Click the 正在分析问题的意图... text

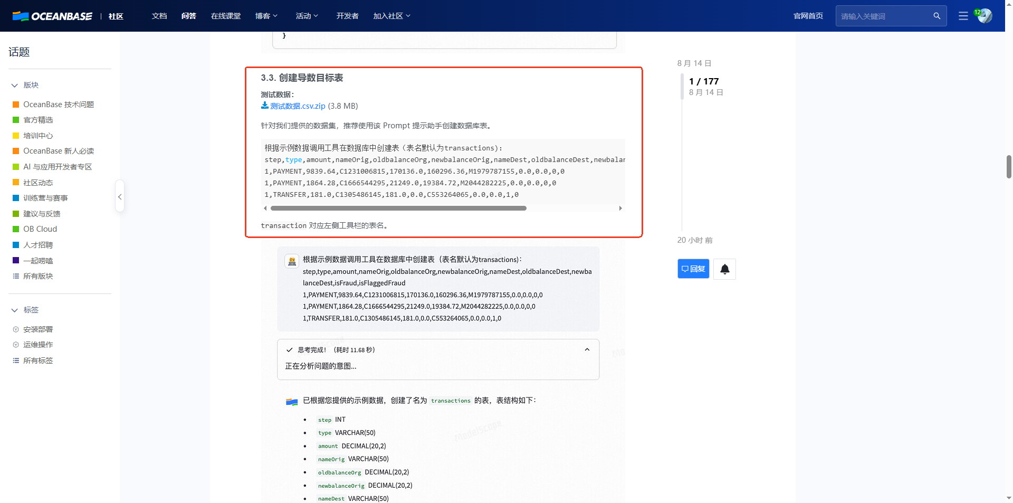321,366
